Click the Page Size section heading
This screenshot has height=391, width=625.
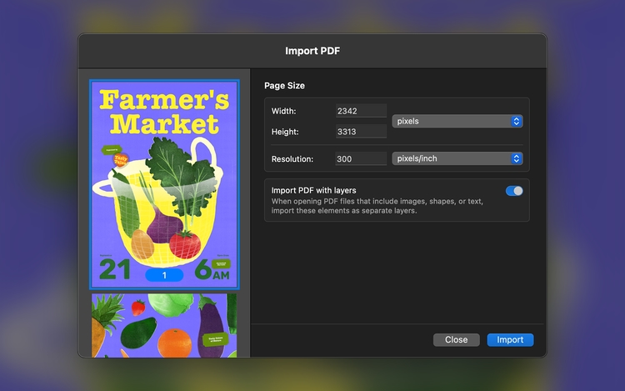[x=284, y=85]
